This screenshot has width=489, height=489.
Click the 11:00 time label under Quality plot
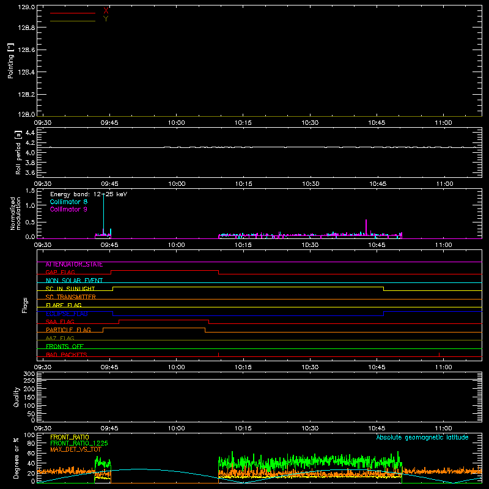[x=444, y=428]
